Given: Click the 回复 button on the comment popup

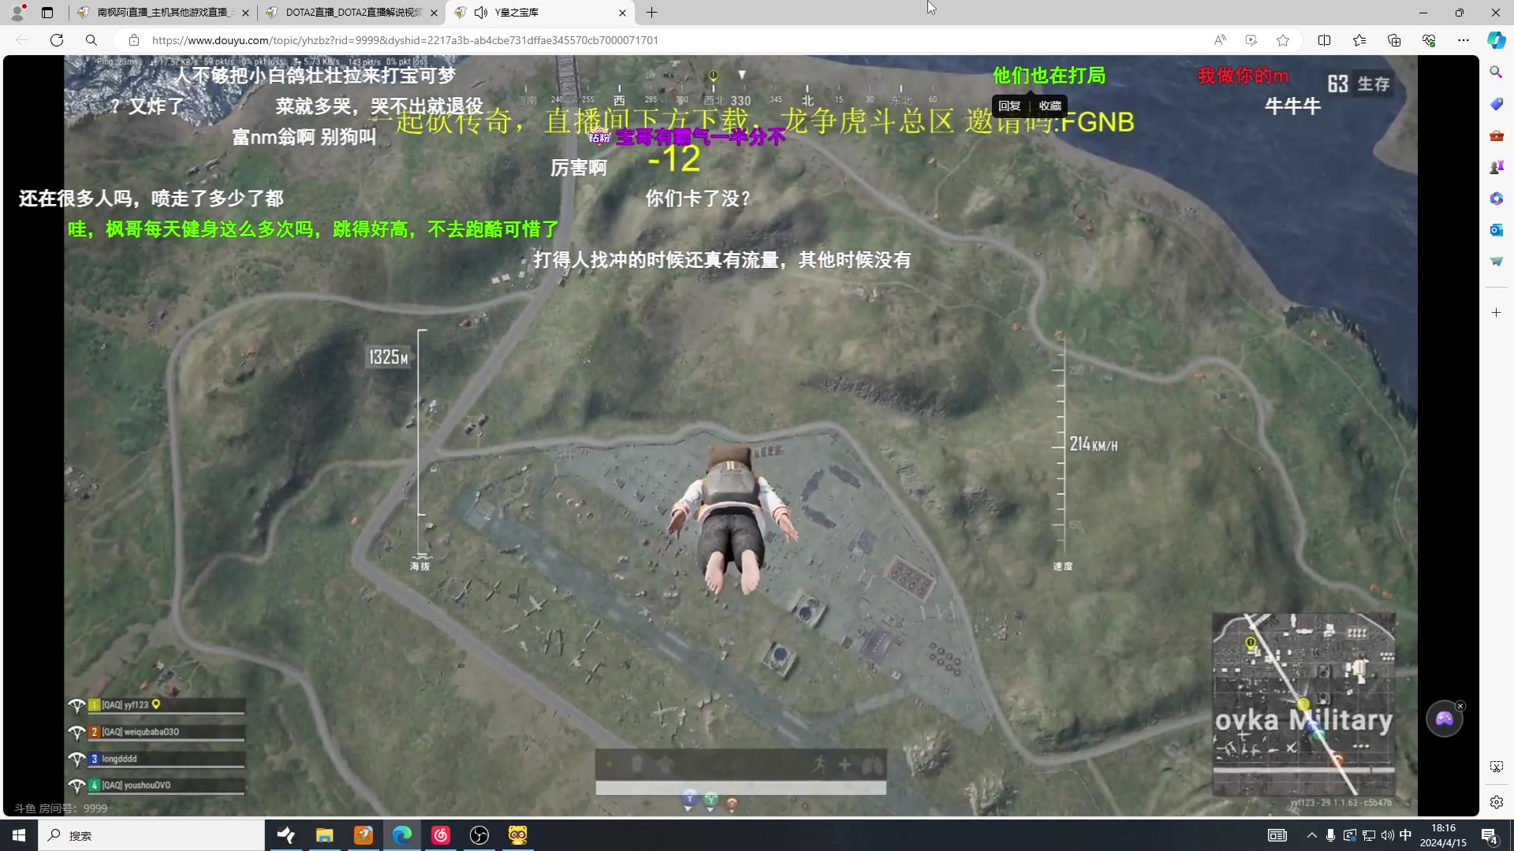Looking at the screenshot, I should click(x=1009, y=106).
